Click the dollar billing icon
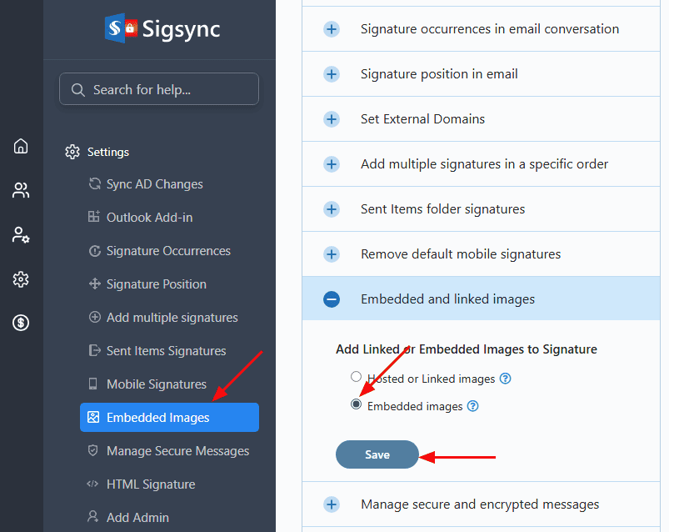Viewport: 679px width, 532px height. point(21,324)
